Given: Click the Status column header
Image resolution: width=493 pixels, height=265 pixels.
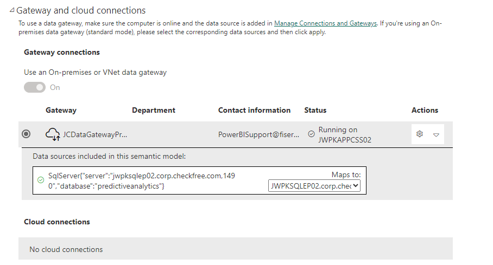Looking at the screenshot, I should point(315,110).
